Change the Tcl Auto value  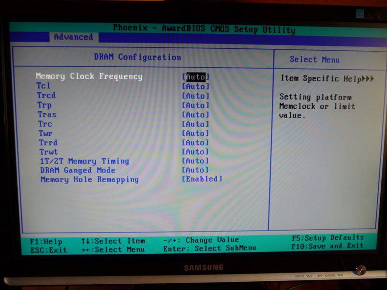[195, 87]
